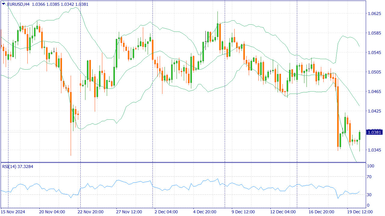Click the EURUSD,H4 chart title text
This screenshot has width=385, height=216.
[x=18, y=4]
